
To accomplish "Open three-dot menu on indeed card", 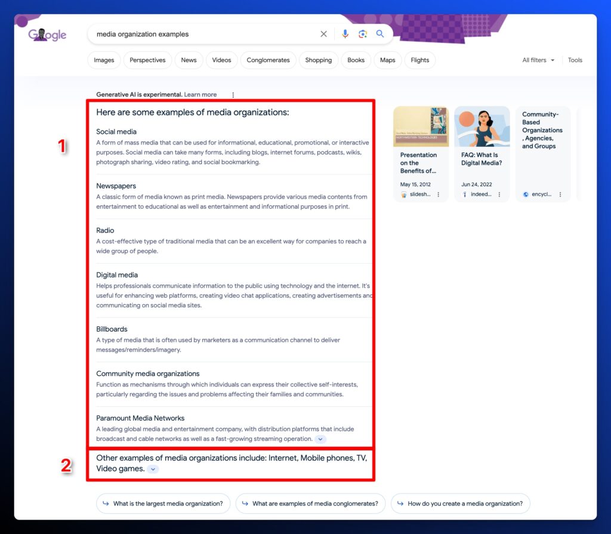I will tap(499, 195).
